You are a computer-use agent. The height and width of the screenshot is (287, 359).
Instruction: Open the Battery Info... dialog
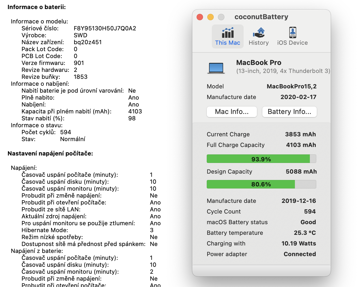290,112
